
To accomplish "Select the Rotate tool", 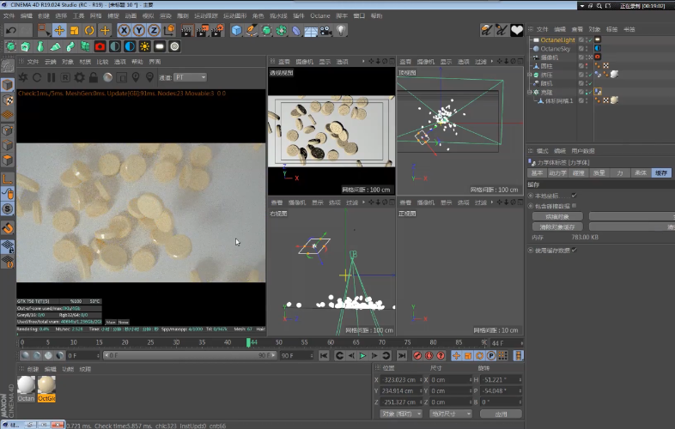I will (89, 30).
